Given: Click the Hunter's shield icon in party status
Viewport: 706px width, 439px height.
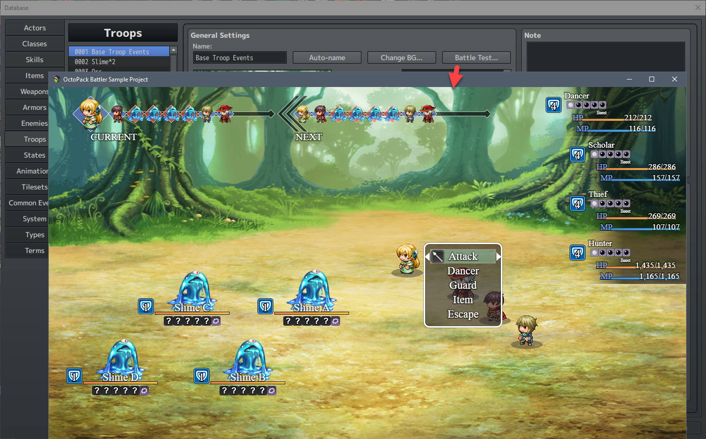Looking at the screenshot, I should pos(578,253).
